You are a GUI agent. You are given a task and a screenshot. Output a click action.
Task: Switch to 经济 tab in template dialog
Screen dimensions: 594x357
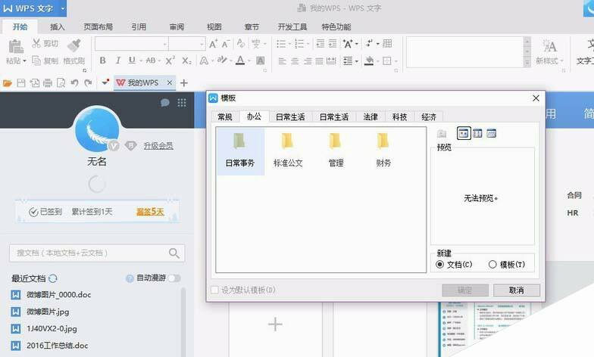[429, 116]
